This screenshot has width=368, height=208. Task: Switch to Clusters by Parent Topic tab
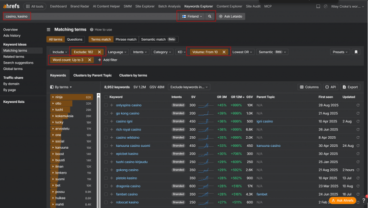(x=92, y=76)
